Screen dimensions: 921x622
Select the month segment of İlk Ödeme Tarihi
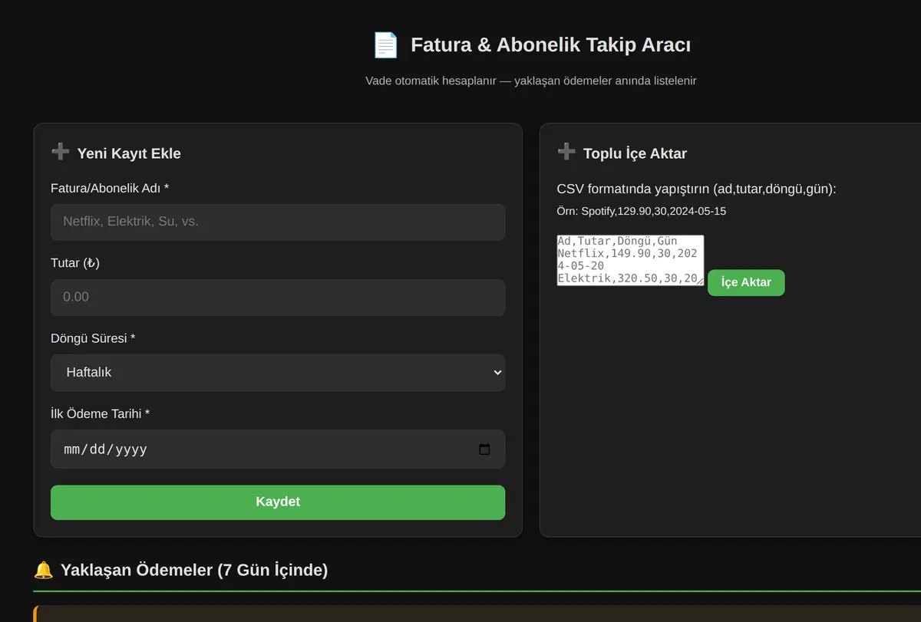(x=74, y=449)
